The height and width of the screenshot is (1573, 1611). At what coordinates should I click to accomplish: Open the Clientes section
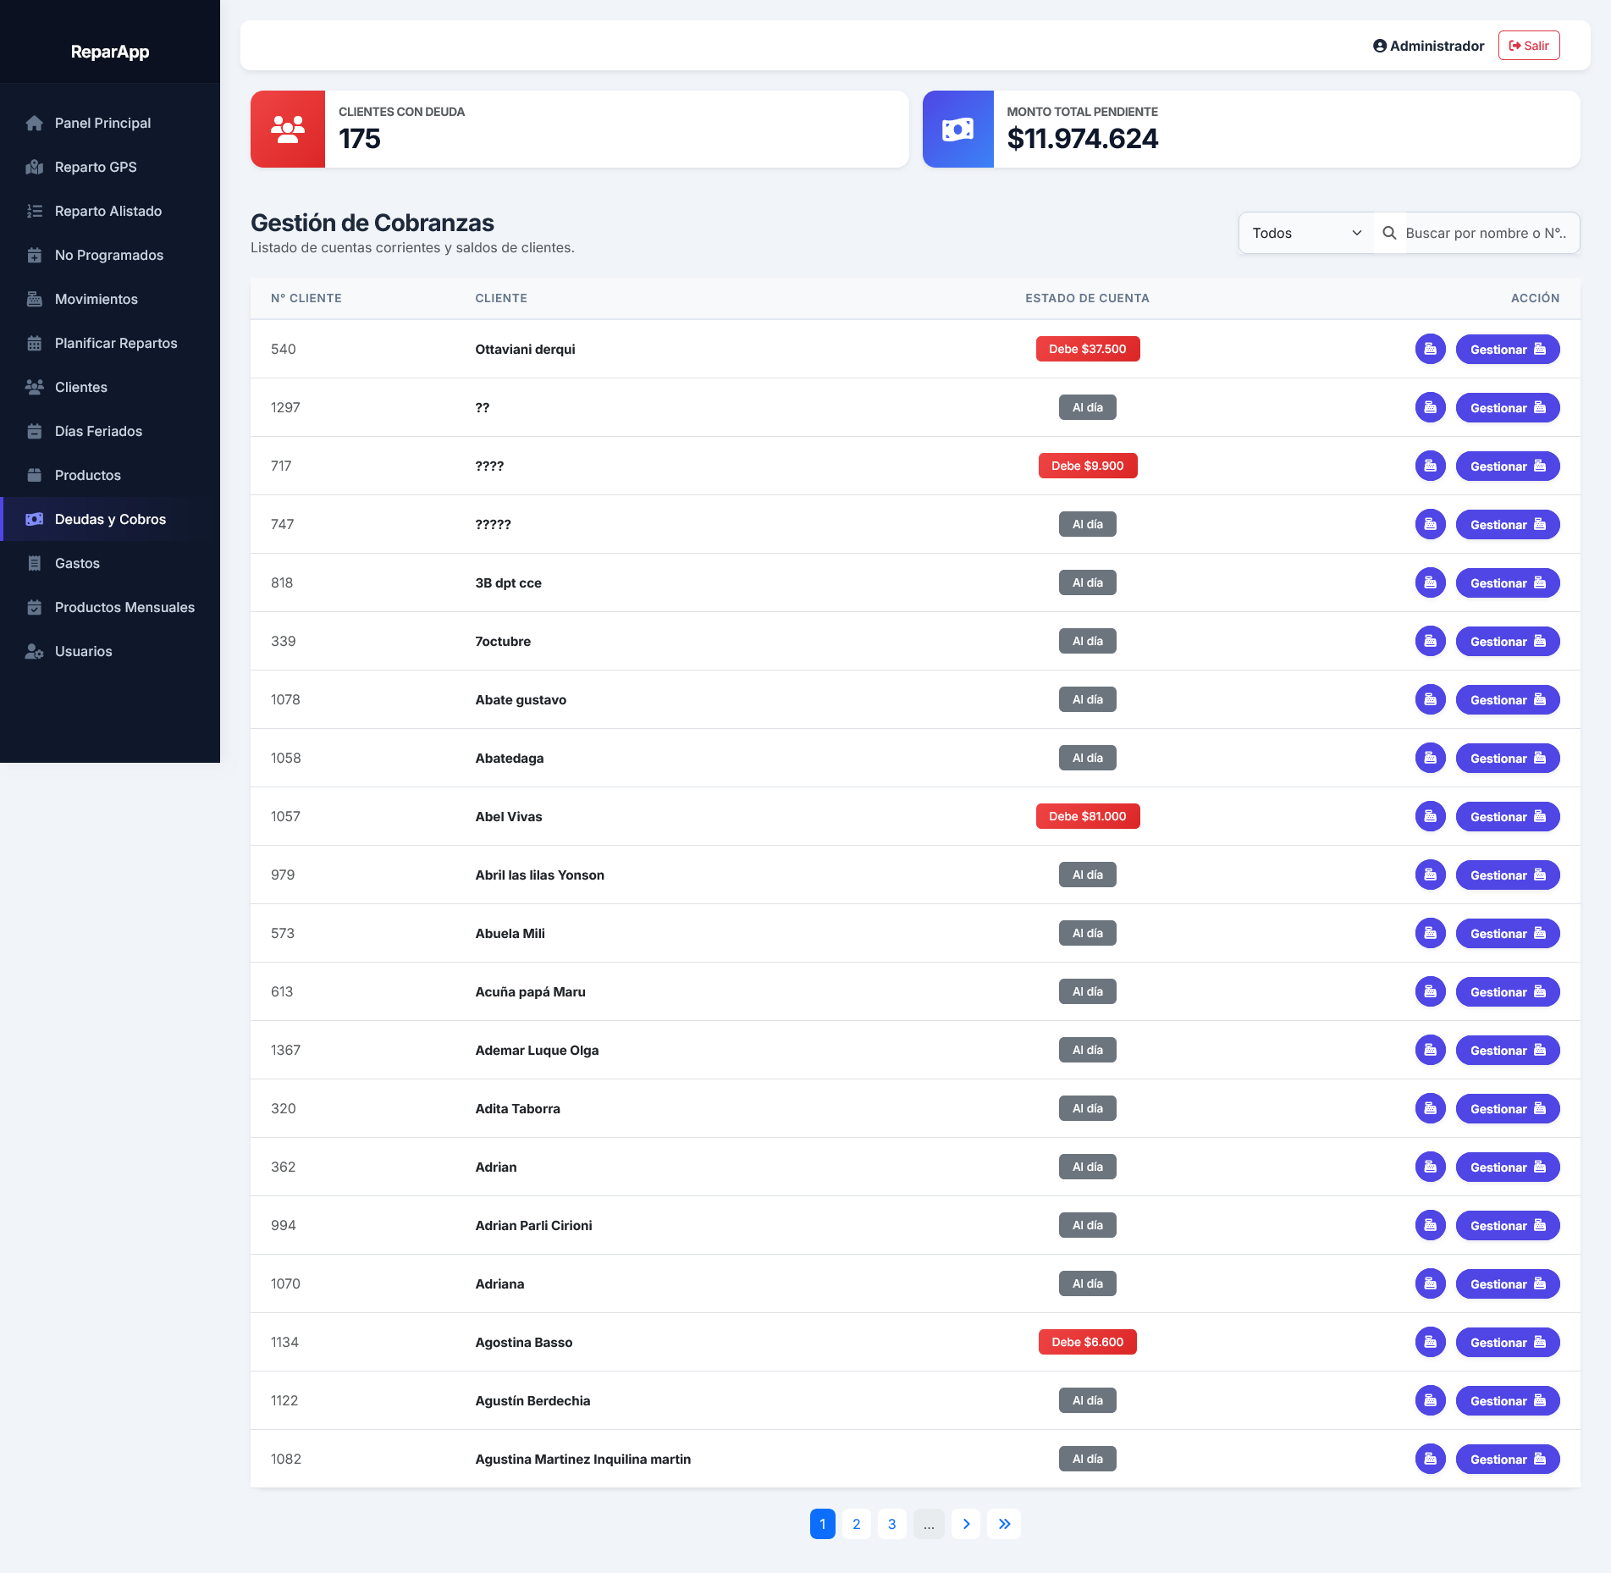[x=110, y=387]
